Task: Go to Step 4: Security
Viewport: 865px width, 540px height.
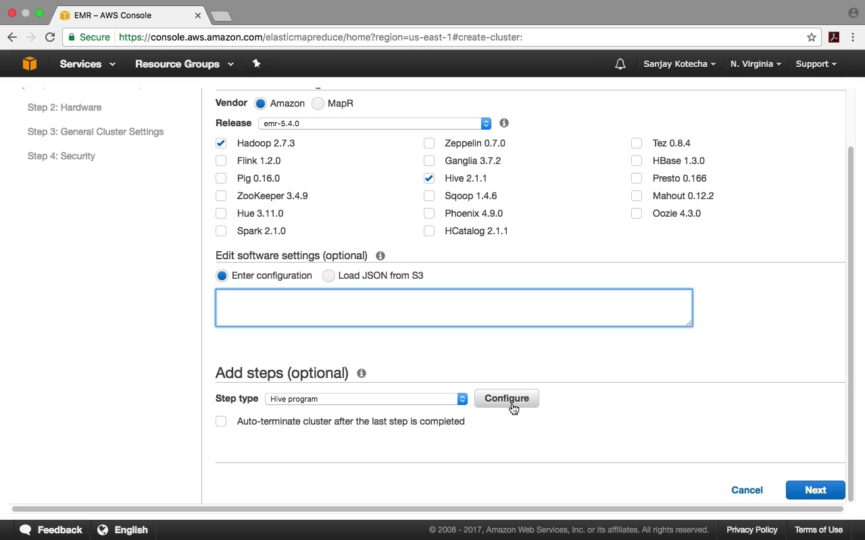Action: tap(61, 156)
